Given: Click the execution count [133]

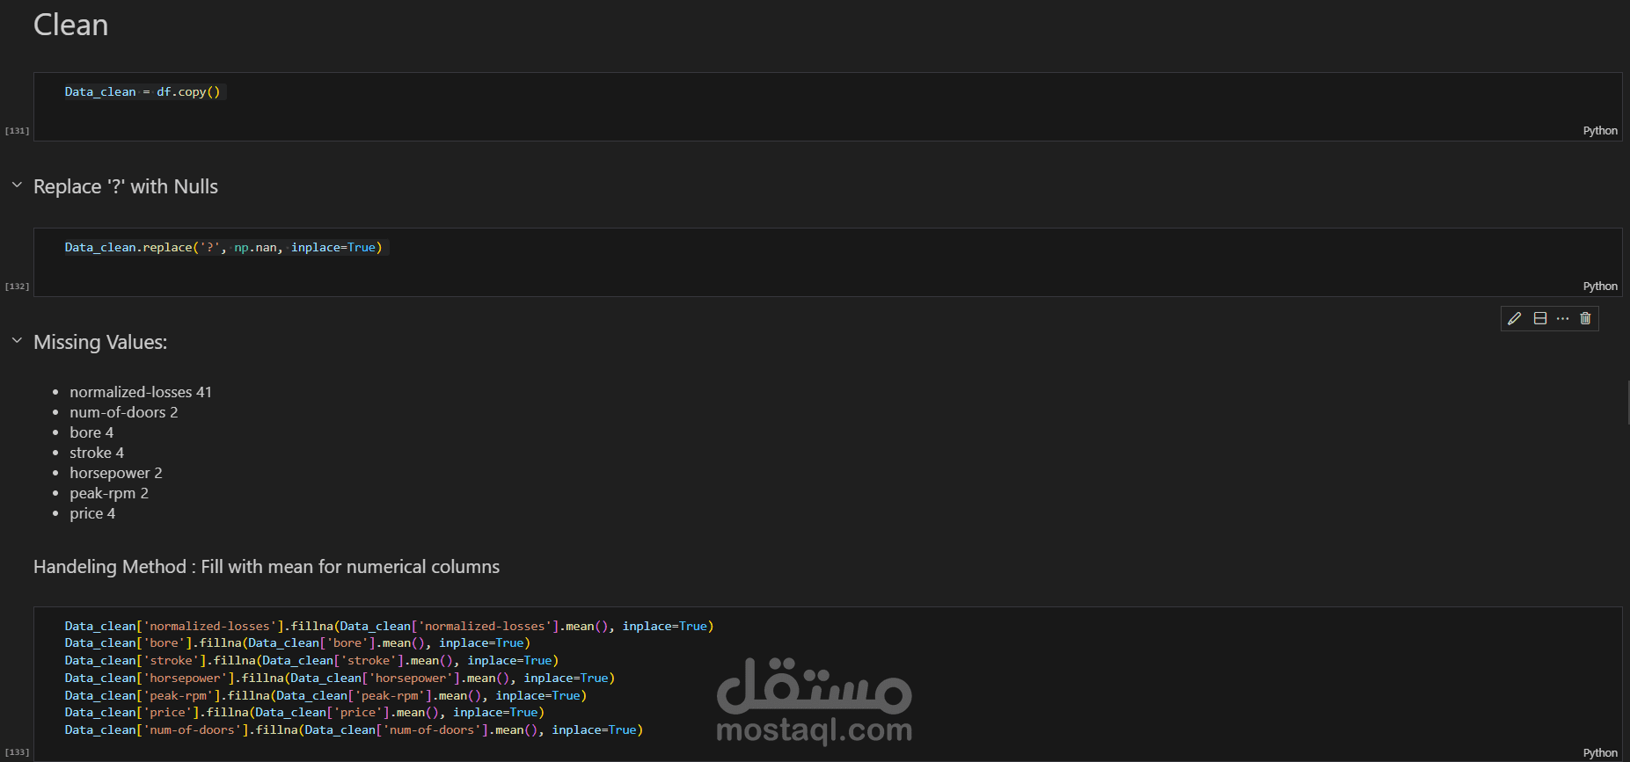Looking at the screenshot, I should [17, 752].
